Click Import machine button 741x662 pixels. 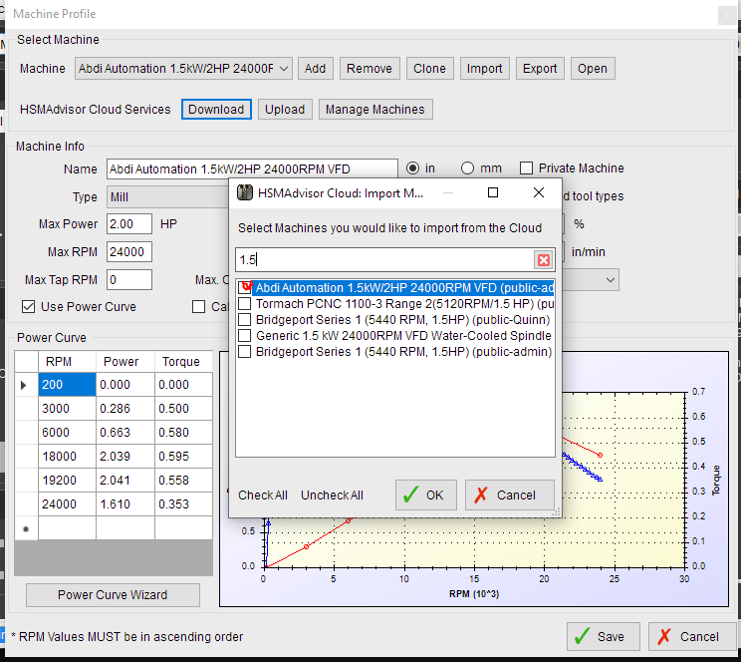point(484,69)
